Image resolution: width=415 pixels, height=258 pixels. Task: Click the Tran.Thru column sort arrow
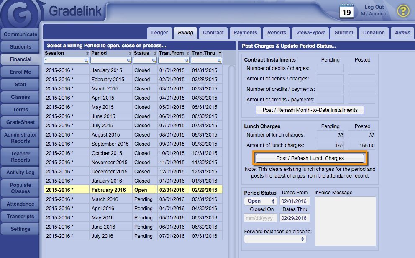220,54
